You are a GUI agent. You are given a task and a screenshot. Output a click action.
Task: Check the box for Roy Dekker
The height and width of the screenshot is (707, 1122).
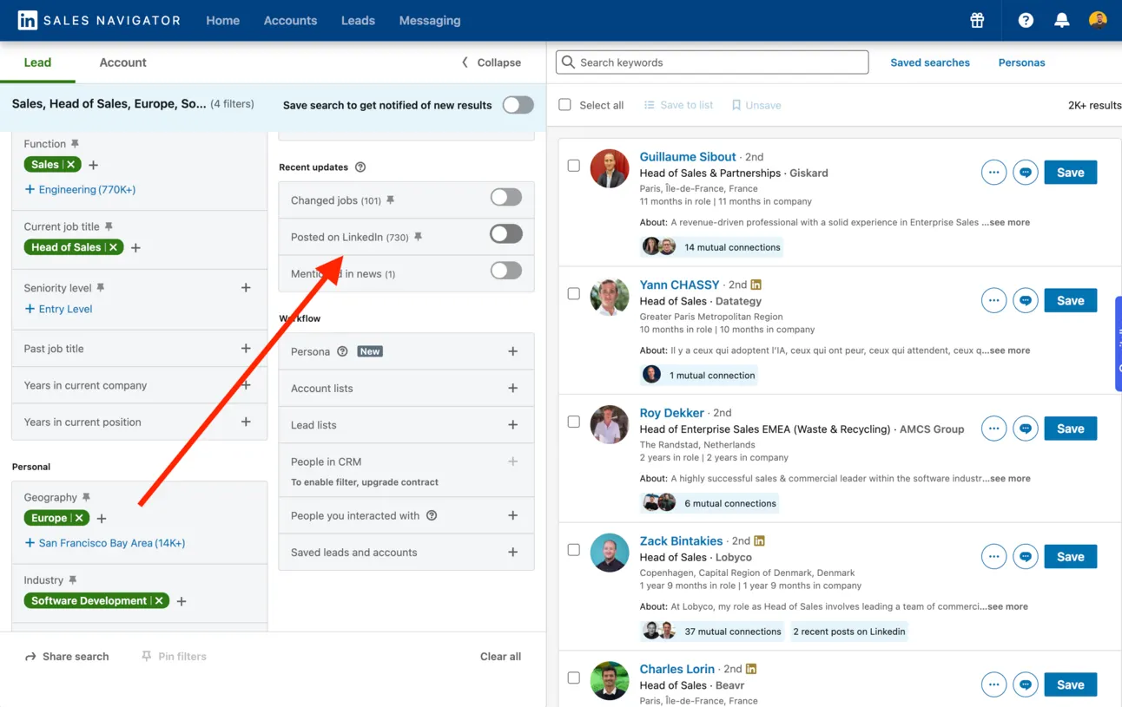(x=574, y=422)
